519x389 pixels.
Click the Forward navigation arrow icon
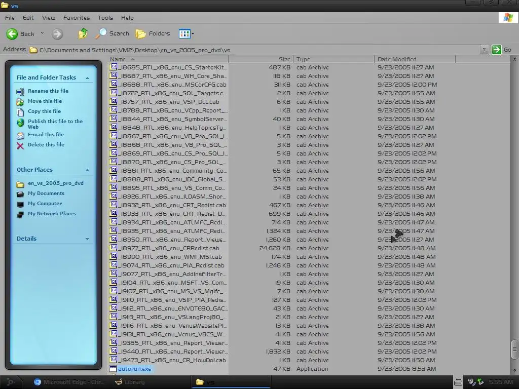[57, 34]
